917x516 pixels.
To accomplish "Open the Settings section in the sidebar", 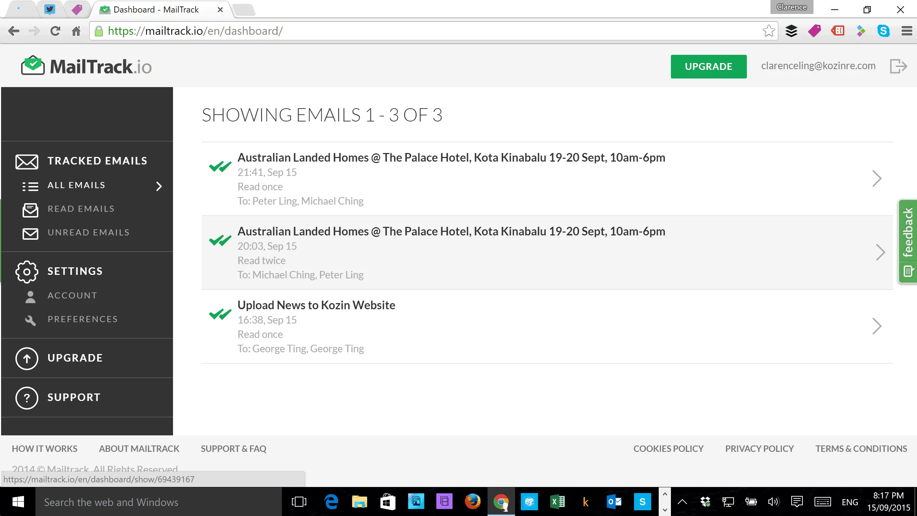I will click(x=75, y=271).
